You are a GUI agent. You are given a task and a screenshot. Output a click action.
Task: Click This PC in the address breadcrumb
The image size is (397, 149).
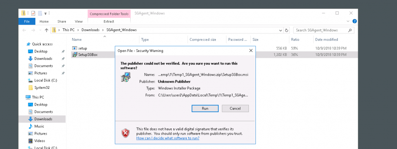tap(69, 30)
